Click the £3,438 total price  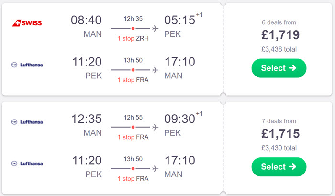coord(279,49)
